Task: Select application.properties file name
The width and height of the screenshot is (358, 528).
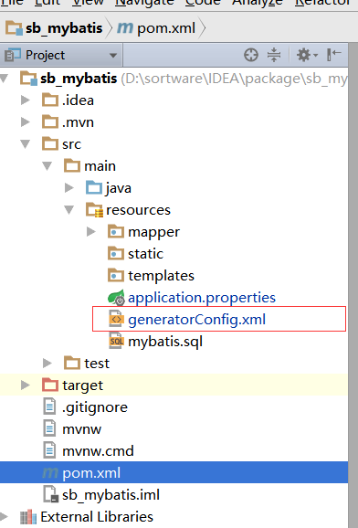Action: pyautogui.click(x=202, y=298)
